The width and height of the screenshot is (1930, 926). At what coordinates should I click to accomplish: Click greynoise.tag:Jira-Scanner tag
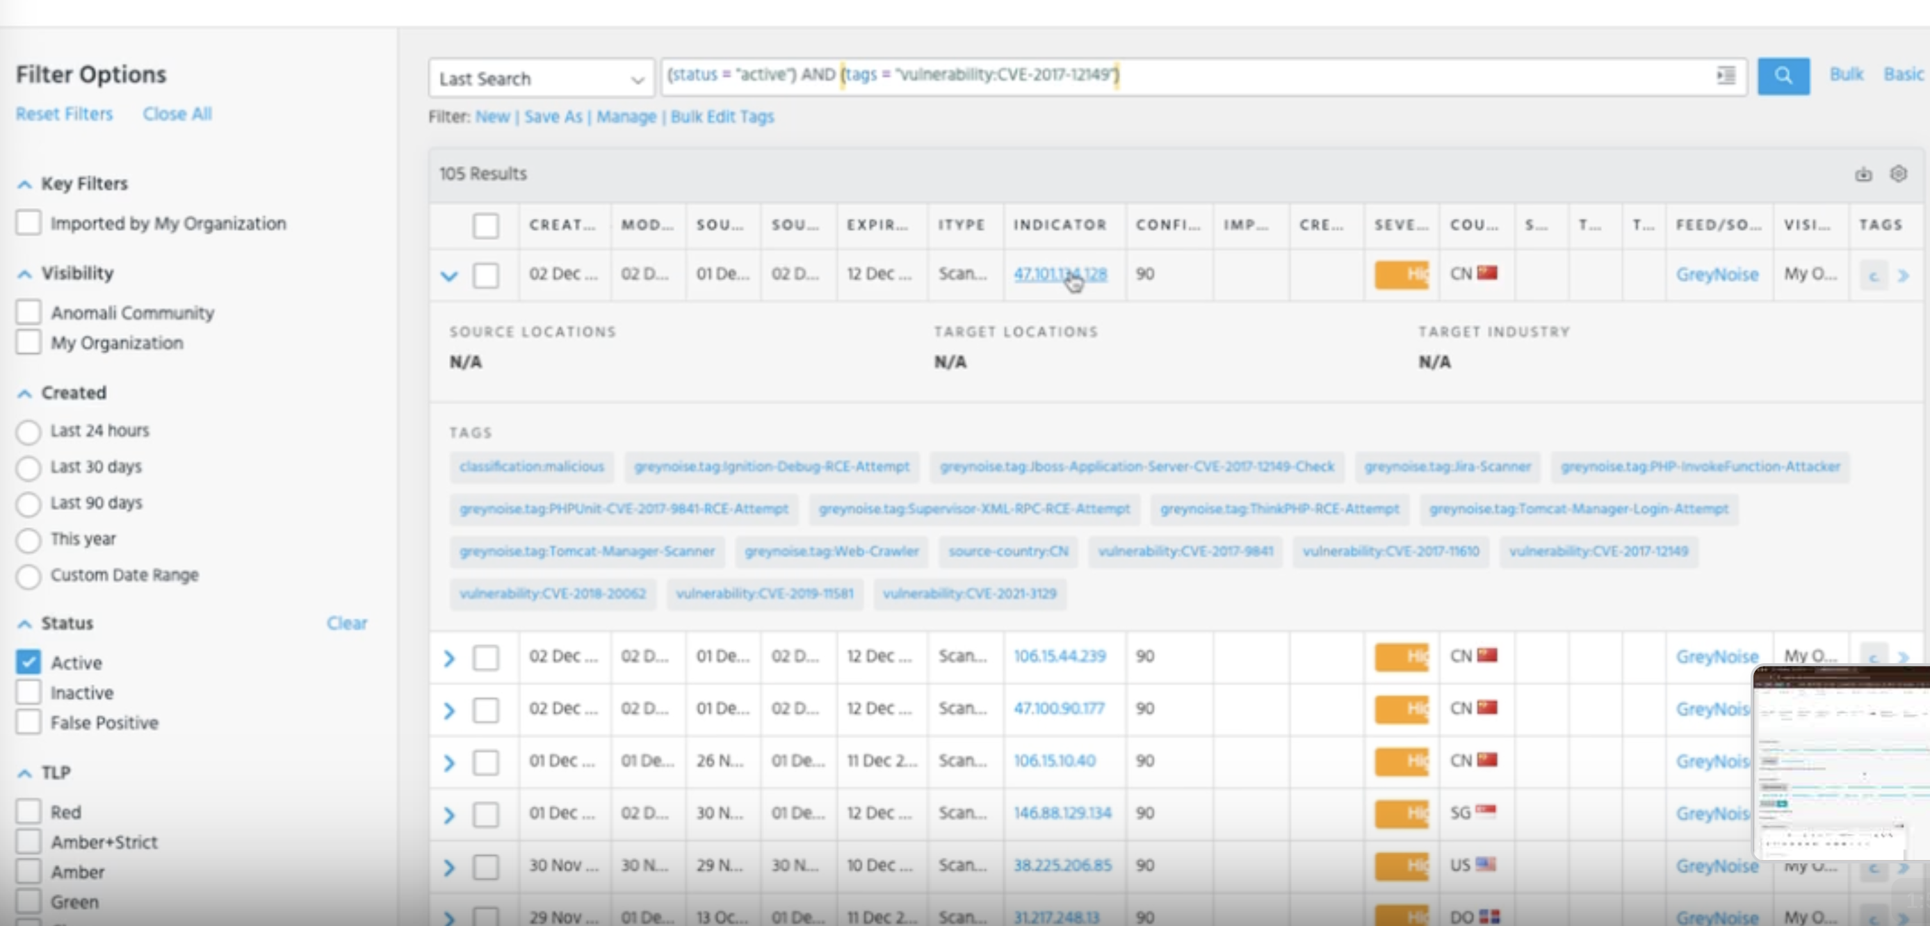[x=1447, y=466]
